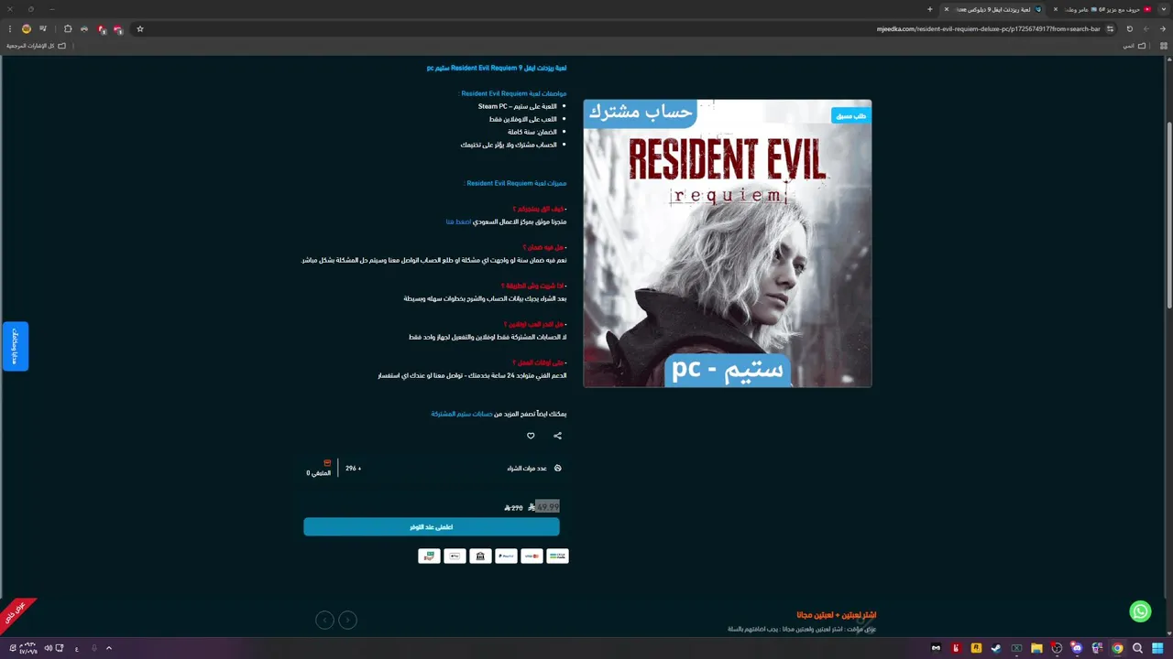Go back one page
The width and height of the screenshot is (1173, 659).
tap(1163, 29)
